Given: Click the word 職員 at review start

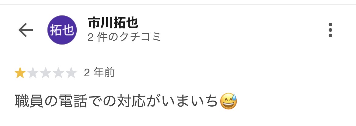Looking at the screenshot, I should click(29, 101).
